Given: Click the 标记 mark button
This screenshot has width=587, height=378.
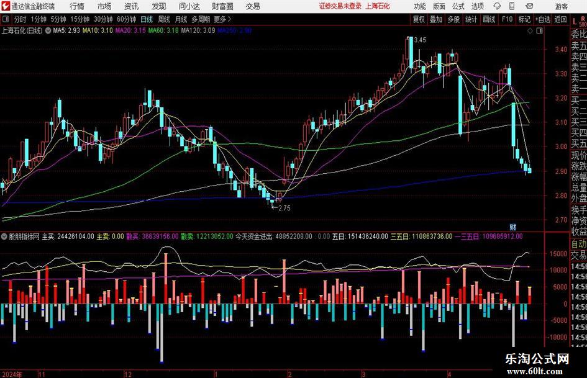Looking at the screenshot, I should pos(524,19).
